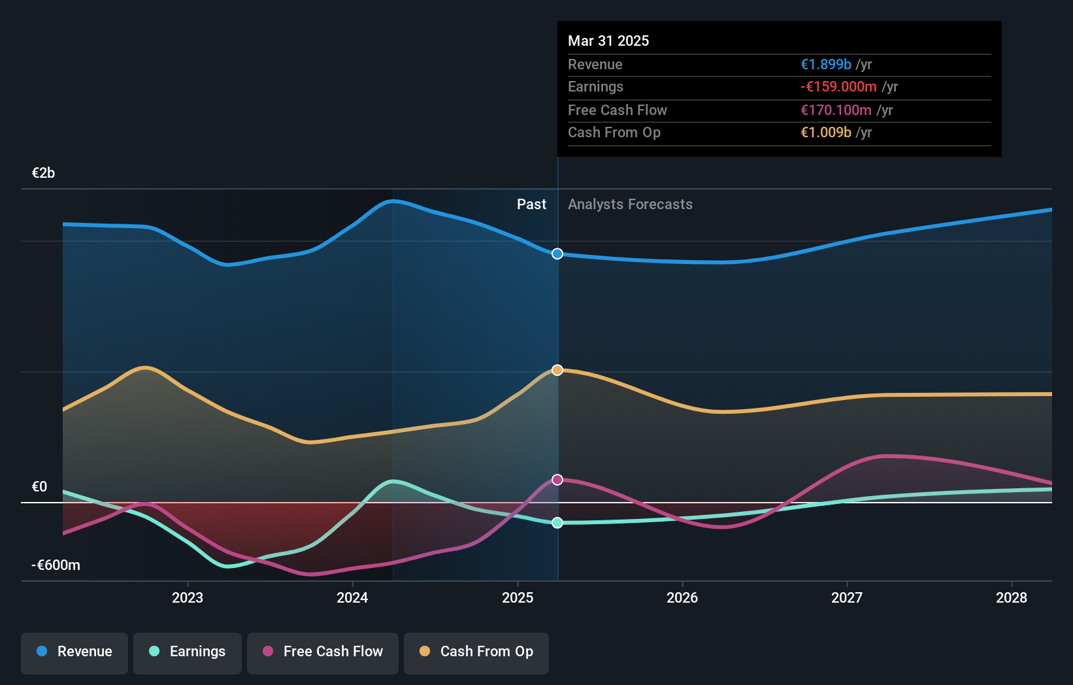Click the Earnings value -€159.000m in the tooltip

point(838,86)
